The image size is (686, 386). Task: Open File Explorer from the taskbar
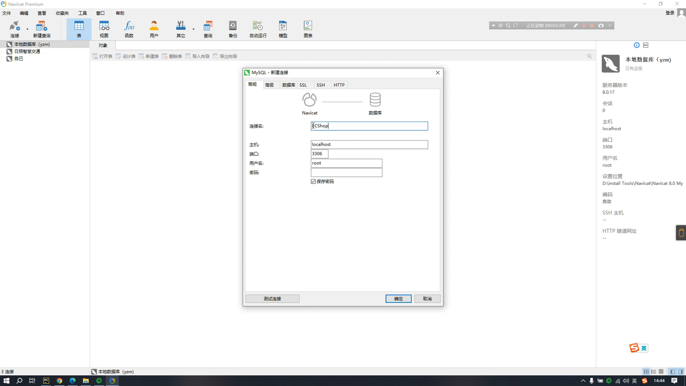pos(86,381)
